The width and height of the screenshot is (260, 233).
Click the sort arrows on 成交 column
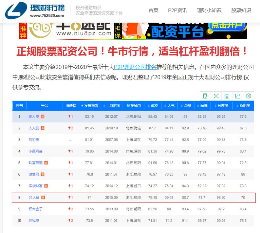tap(149, 106)
